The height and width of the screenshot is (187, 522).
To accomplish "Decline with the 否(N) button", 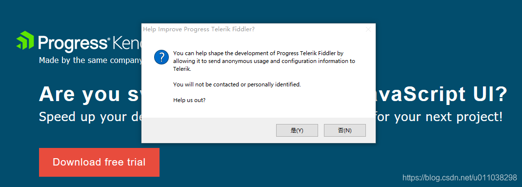I will tap(345, 130).
